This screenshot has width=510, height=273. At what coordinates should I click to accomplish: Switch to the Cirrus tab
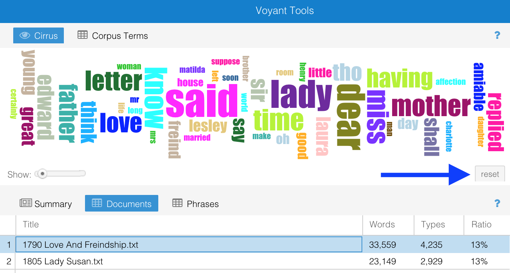tap(39, 36)
